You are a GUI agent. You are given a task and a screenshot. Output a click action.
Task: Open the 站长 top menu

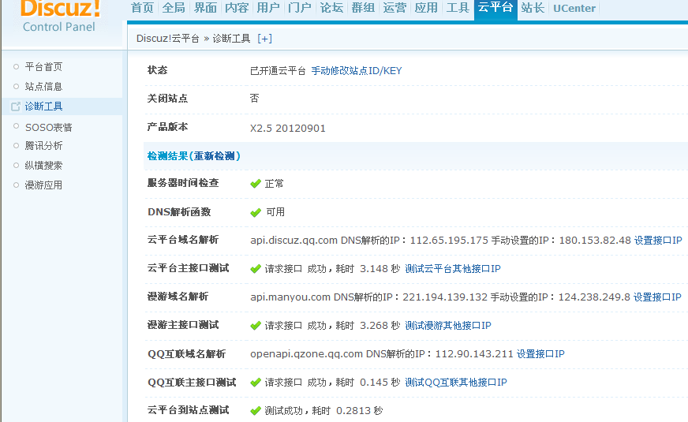click(x=533, y=8)
